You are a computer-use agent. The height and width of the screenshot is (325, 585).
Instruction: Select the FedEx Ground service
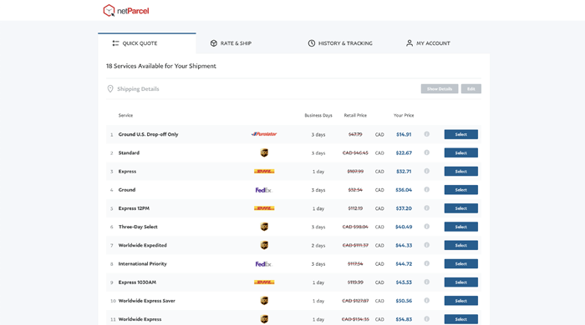[x=460, y=190]
